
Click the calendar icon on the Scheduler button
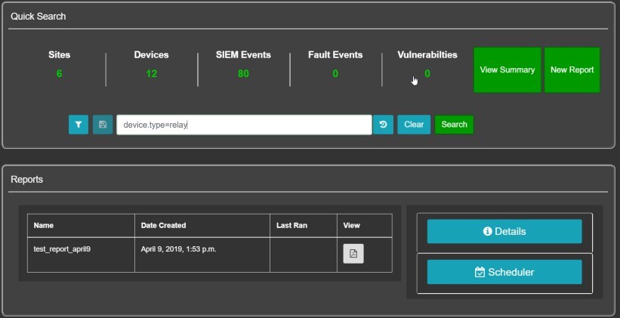tap(480, 272)
